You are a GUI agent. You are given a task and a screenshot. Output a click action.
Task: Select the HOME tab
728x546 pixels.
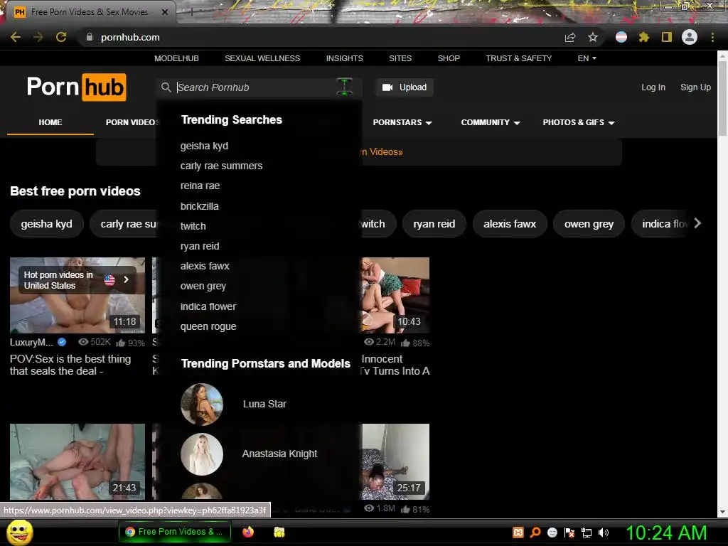(x=50, y=122)
